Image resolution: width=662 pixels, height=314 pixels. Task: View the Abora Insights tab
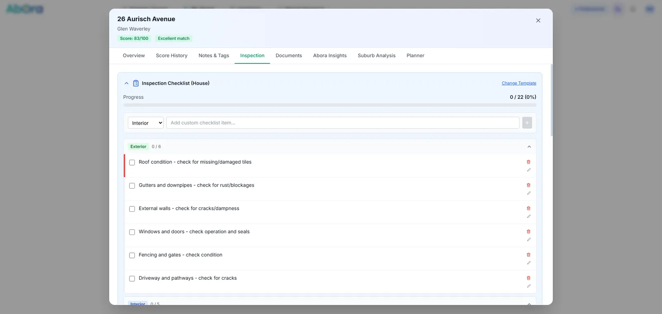click(x=330, y=55)
